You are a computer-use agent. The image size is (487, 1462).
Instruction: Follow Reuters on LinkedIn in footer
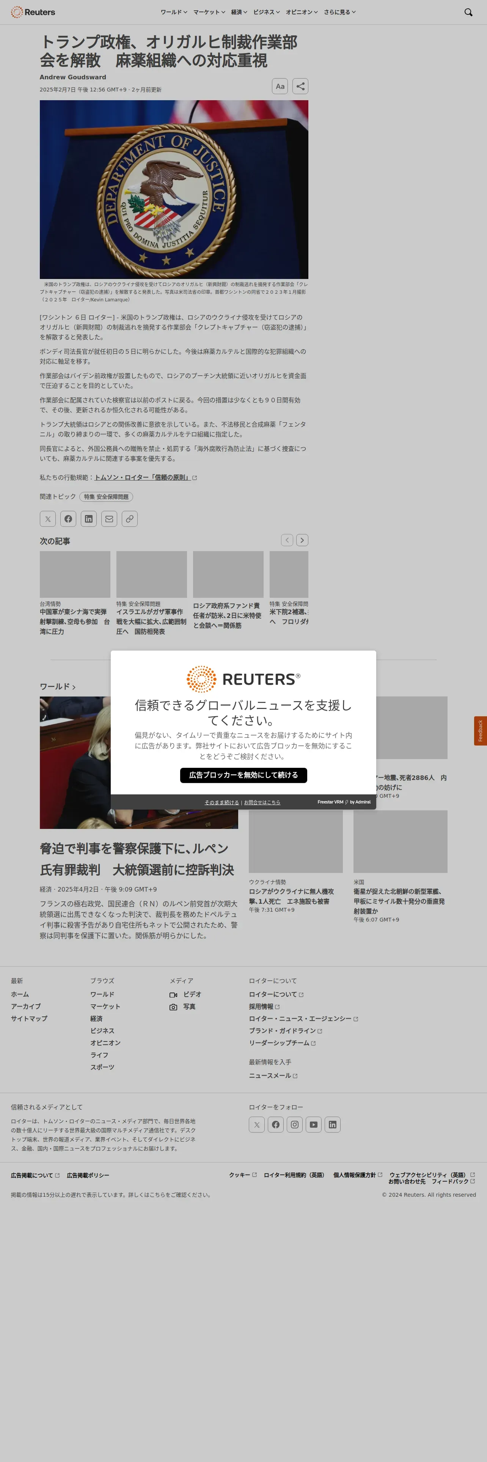333,1124
